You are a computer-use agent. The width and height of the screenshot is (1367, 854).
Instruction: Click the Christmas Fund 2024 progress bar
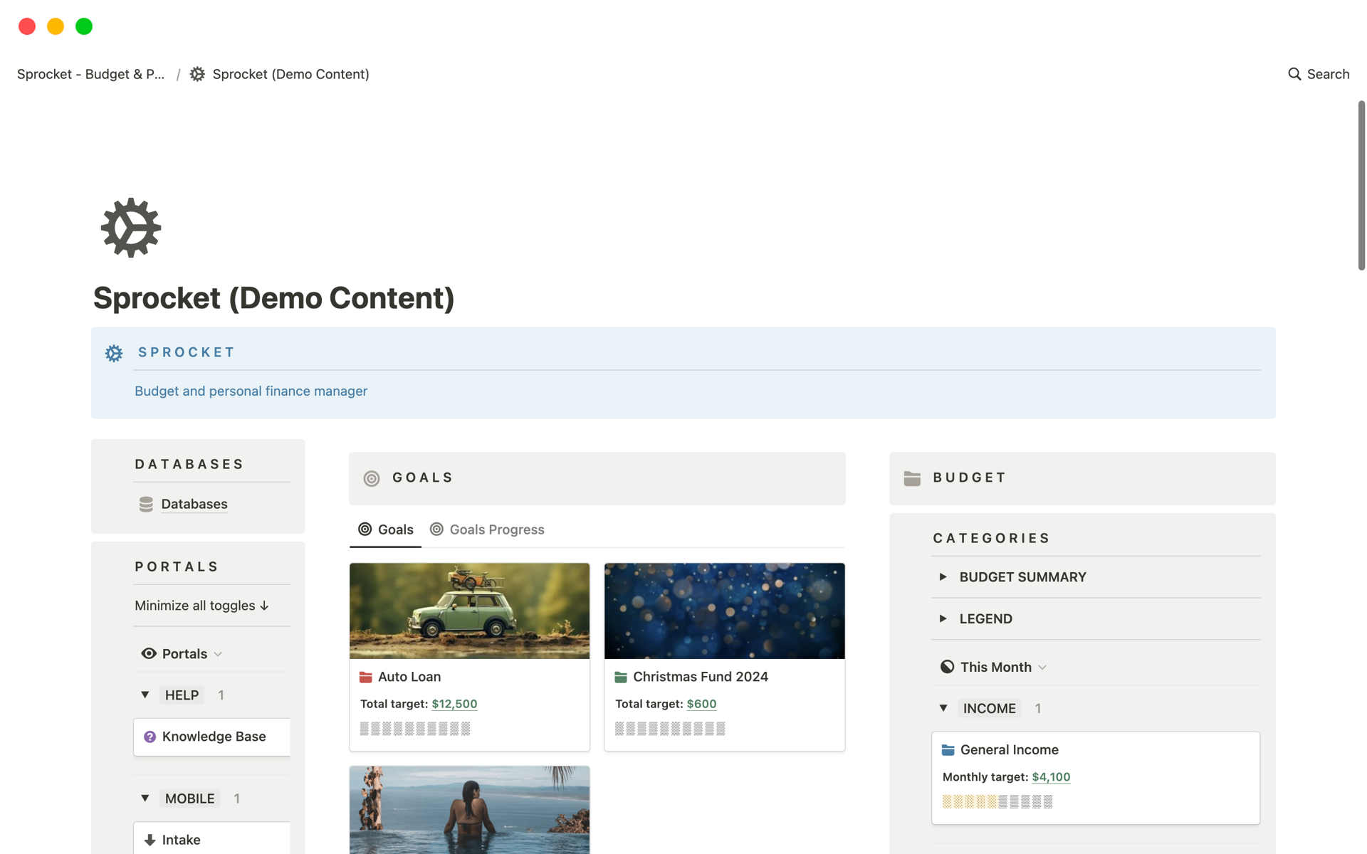click(x=670, y=729)
